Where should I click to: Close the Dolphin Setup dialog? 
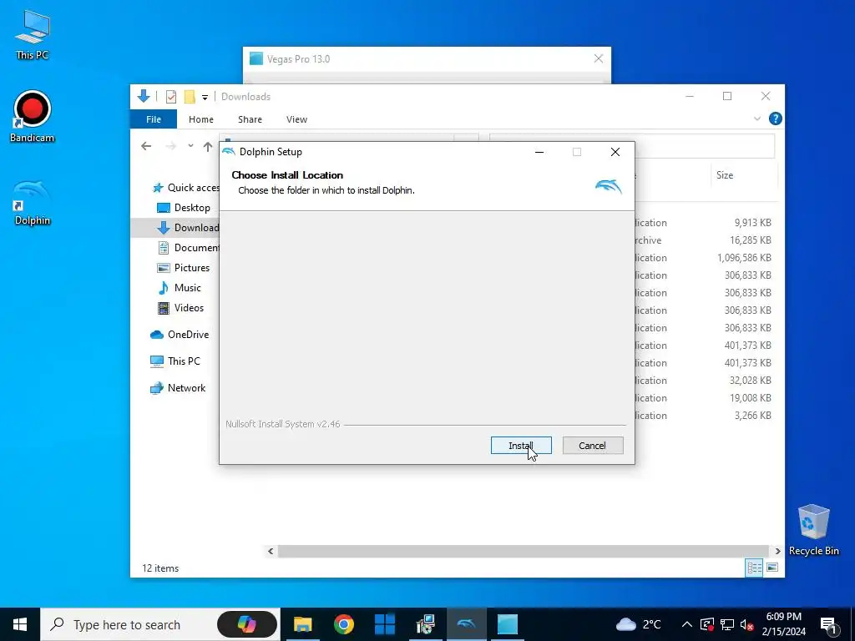[x=615, y=152]
